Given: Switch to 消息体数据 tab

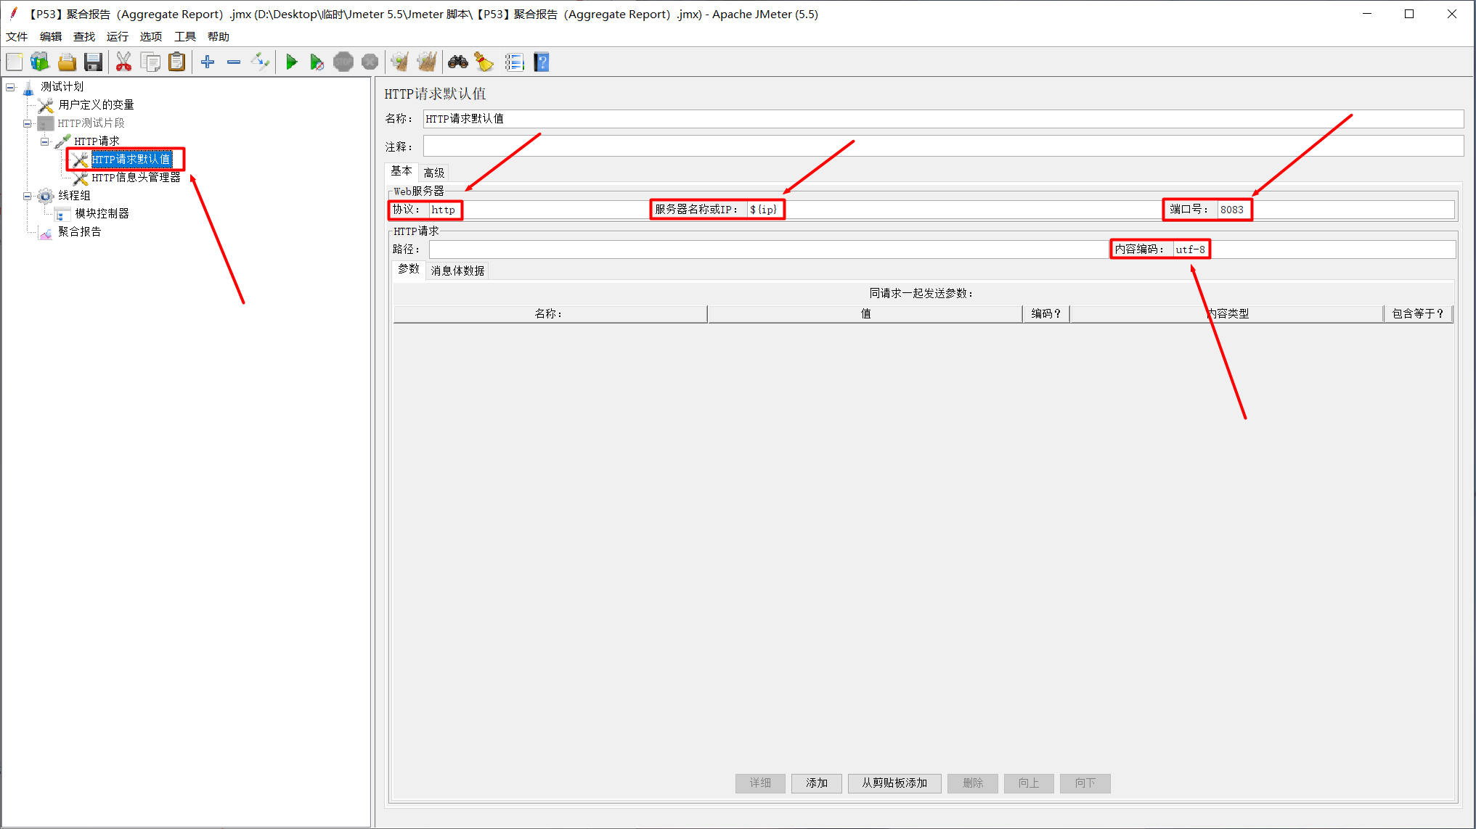Looking at the screenshot, I should click(457, 271).
